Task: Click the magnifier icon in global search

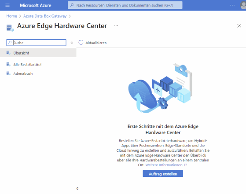Action: click(72, 5)
